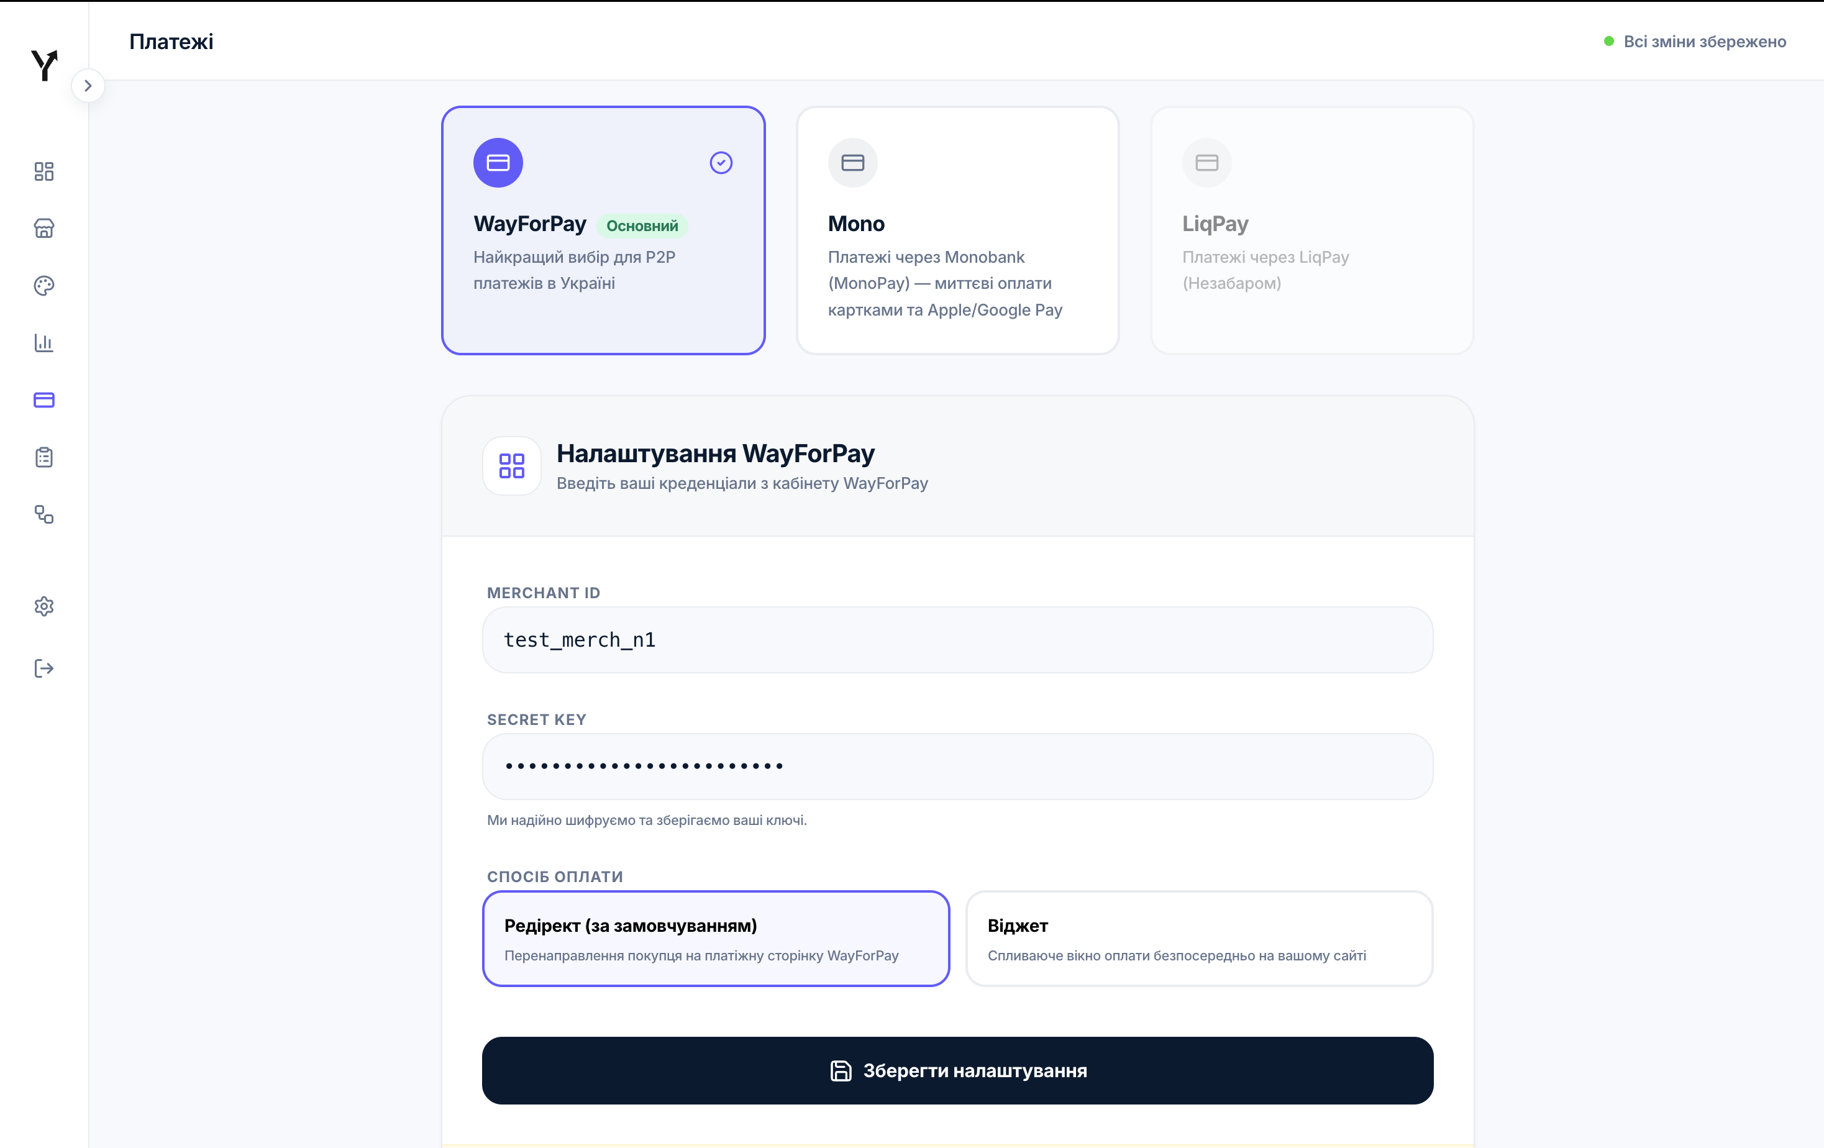Click the СПОСІБ ОПЛАТИ label
The height and width of the screenshot is (1148, 1824).
555,876
